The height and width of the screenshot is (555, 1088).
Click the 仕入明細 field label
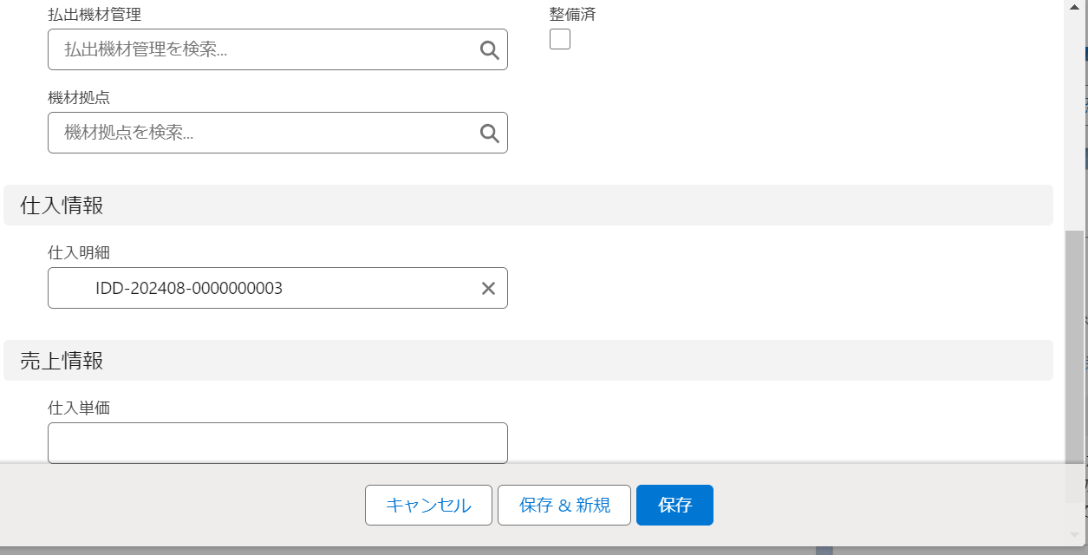(79, 252)
